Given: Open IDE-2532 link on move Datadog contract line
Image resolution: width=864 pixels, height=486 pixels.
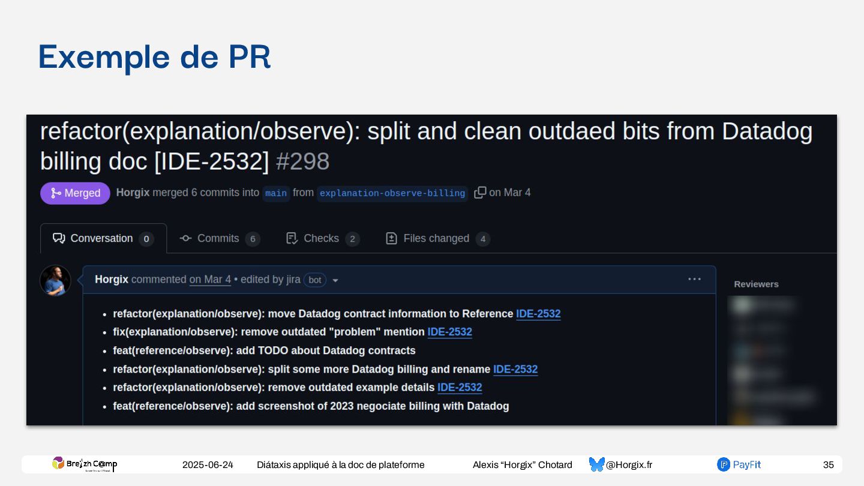Looking at the screenshot, I should pyautogui.click(x=538, y=314).
